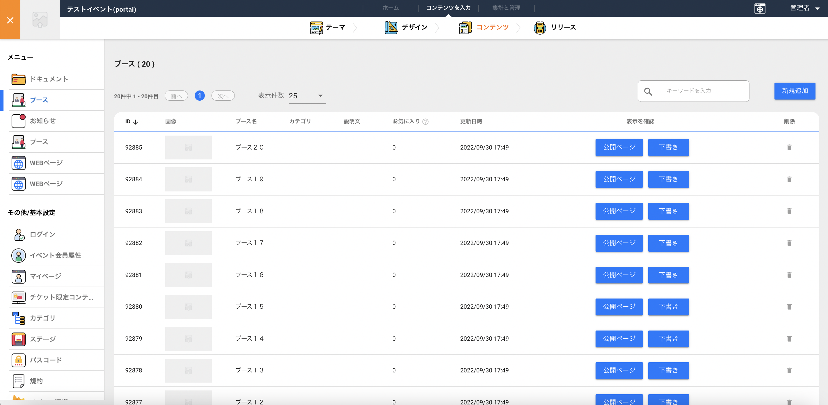828x405 pixels.
Task: Click the 前へ pagination button
Action: [176, 96]
